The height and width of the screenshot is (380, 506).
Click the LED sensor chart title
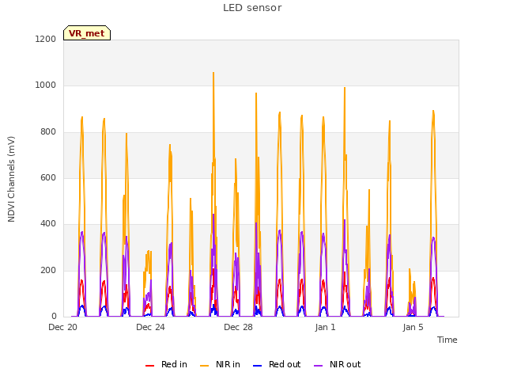coord(252,8)
